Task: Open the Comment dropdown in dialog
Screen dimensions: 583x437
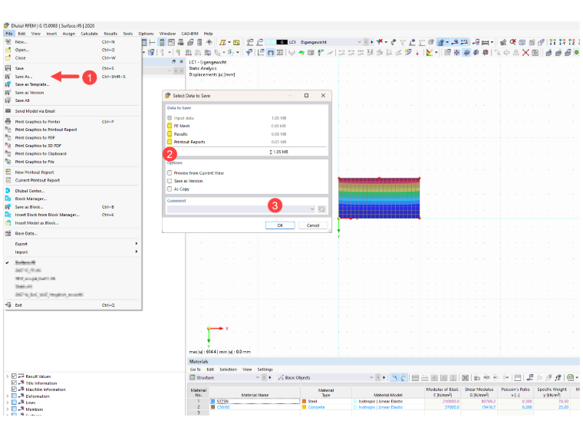Action: click(x=312, y=209)
